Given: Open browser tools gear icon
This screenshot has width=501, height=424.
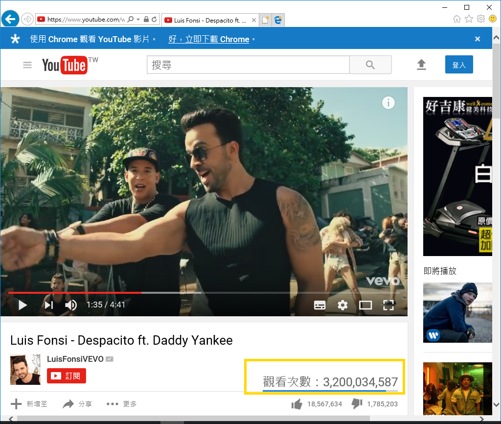Looking at the screenshot, I should click(481, 19).
